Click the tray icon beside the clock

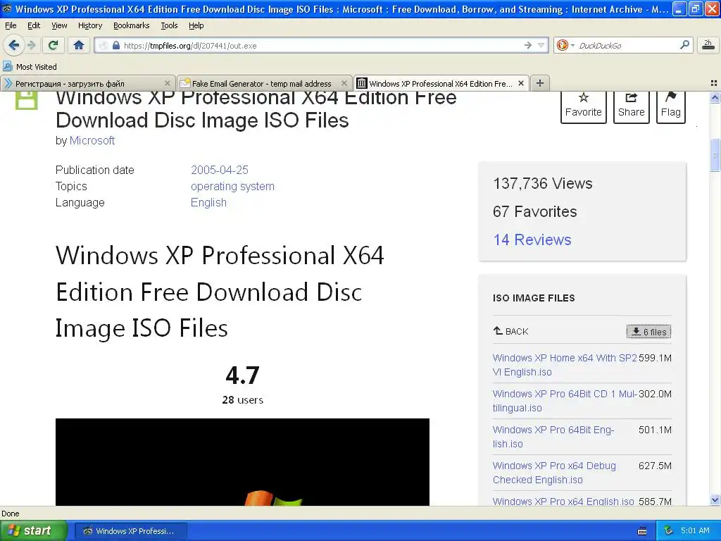tap(669, 530)
